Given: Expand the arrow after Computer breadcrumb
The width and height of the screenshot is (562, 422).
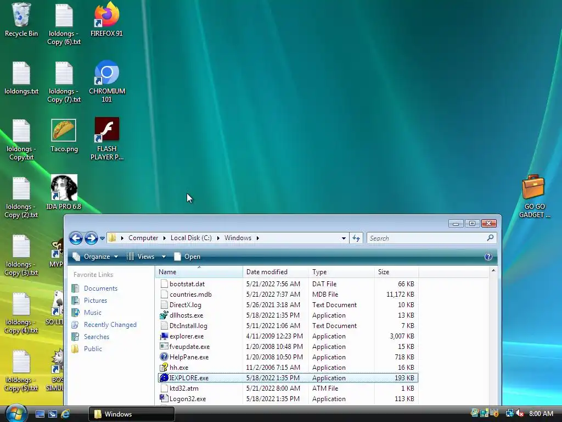Looking at the screenshot, I should click(164, 238).
